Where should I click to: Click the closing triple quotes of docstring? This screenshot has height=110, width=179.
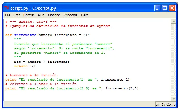(18, 57)
